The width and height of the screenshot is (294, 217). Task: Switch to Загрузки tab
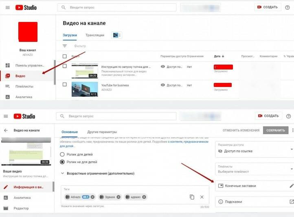70,35
